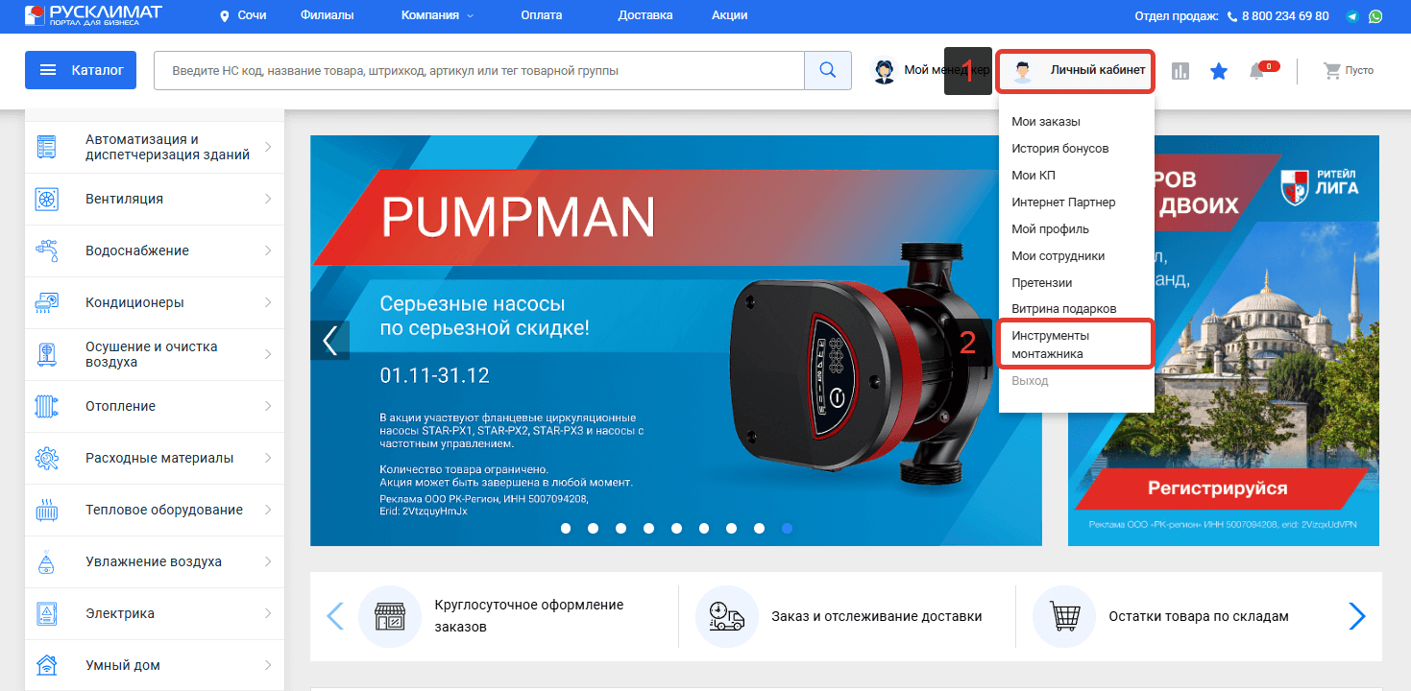The width and height of the screenshot is (1411, 691).
Task: Open notifications bell icon
Action: pos(1256,71)
